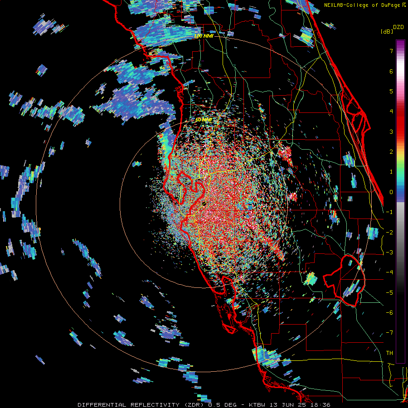Select the -2 value on the scale
The image size is (408, 408).
tap(389, 232)
